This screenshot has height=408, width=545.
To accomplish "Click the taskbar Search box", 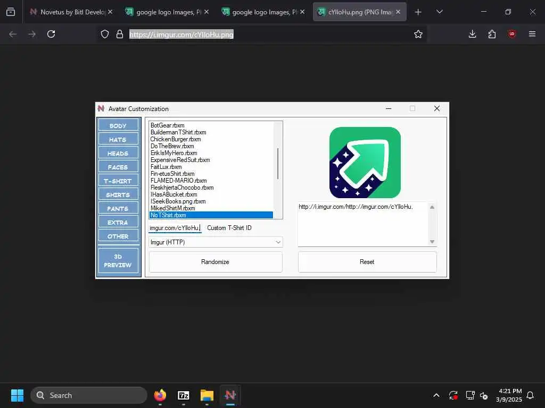I will pos(89,395).
